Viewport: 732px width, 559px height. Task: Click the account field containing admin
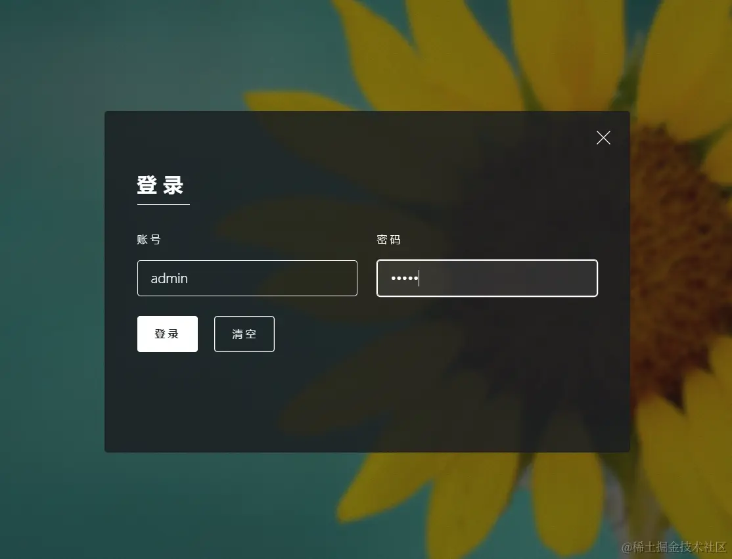[x=247, y=278]
